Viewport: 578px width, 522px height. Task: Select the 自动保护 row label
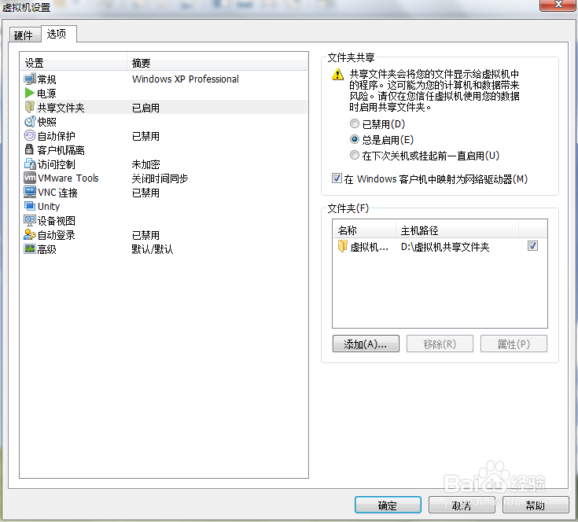coord(57,136)
